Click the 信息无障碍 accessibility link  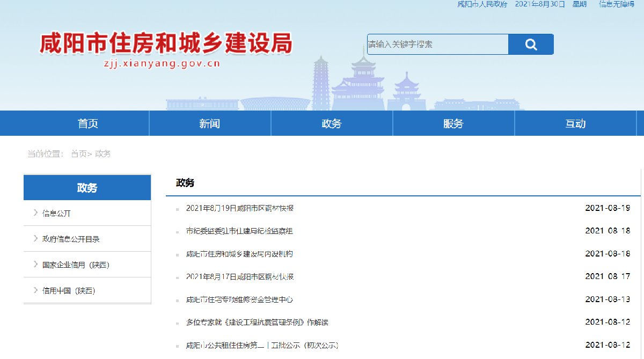click(x=616, y=4)
